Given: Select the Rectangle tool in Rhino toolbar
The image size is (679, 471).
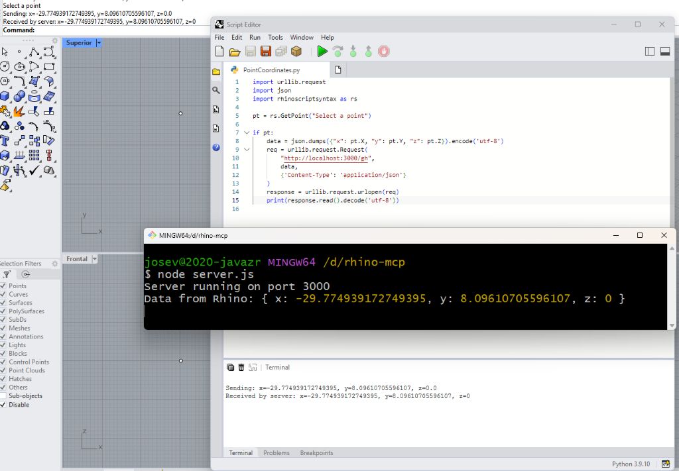Looking at the screenshot, I should (49, 67).
